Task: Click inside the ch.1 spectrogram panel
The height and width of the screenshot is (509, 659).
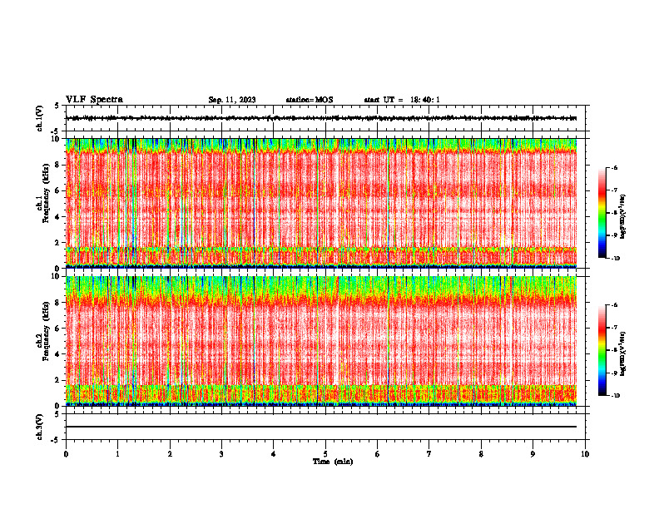Action: pyautogui.click(x=321, y=203)
